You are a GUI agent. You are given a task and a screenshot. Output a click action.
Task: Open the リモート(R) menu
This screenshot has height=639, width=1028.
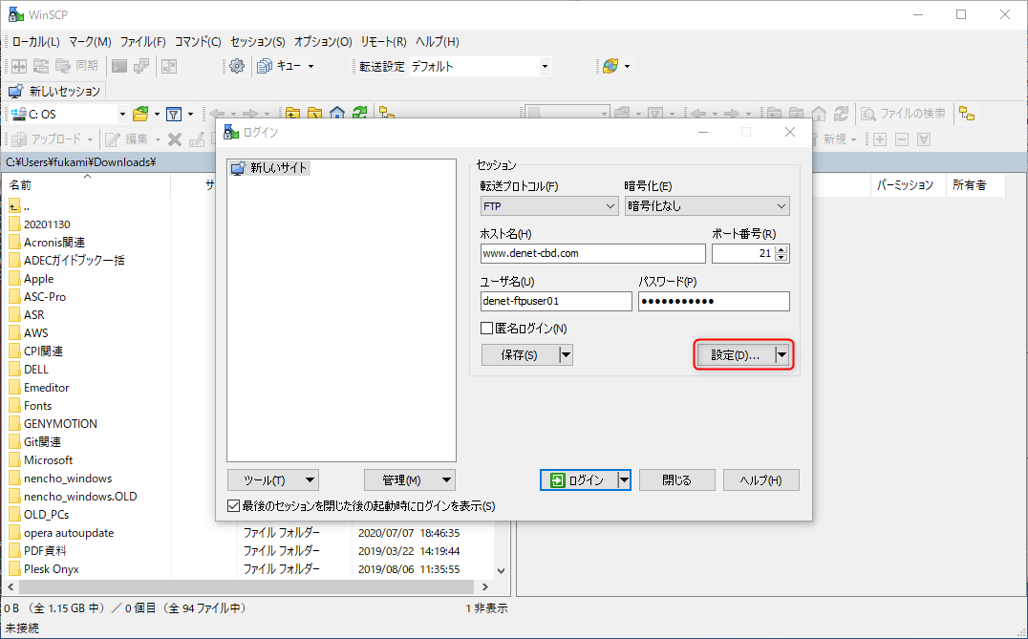click(383, 41)
